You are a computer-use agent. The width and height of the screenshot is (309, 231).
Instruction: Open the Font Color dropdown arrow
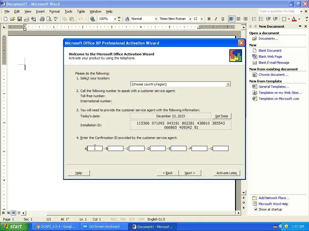[x=299, y=19]
